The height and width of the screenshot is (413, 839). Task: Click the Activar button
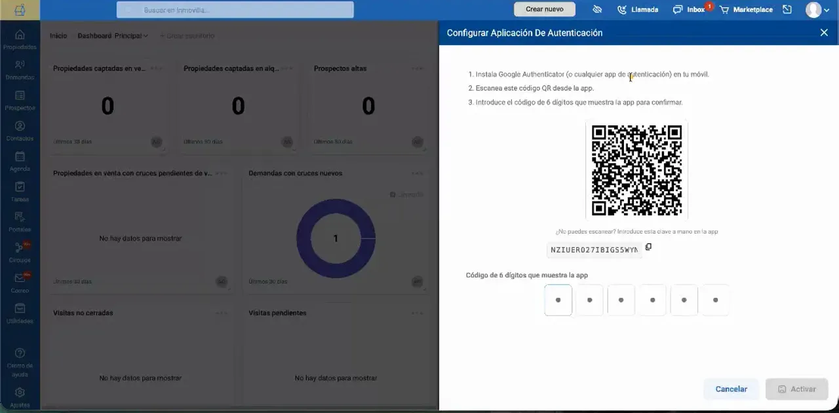tap(796, 389)
